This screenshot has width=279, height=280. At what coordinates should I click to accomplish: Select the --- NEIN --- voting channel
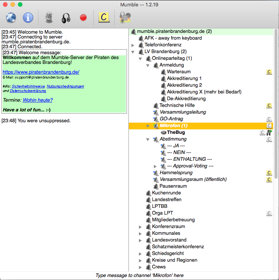(179, 153)
